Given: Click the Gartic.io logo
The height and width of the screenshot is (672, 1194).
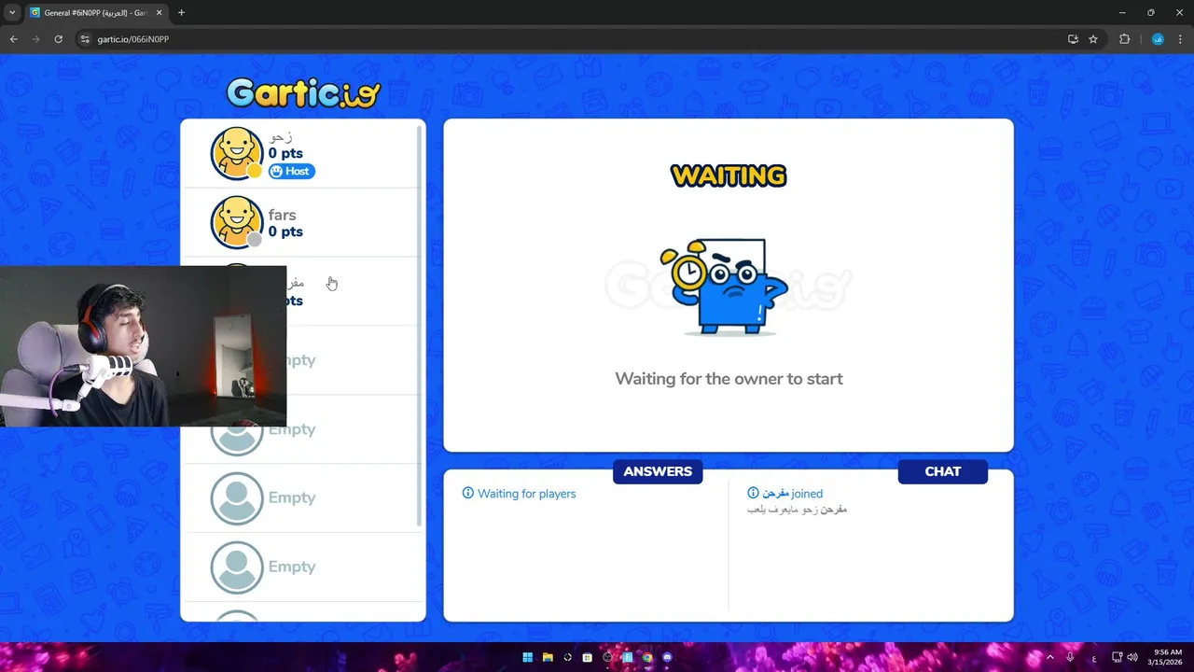Looking at the screenshot, I should click(x=303, y=91).
